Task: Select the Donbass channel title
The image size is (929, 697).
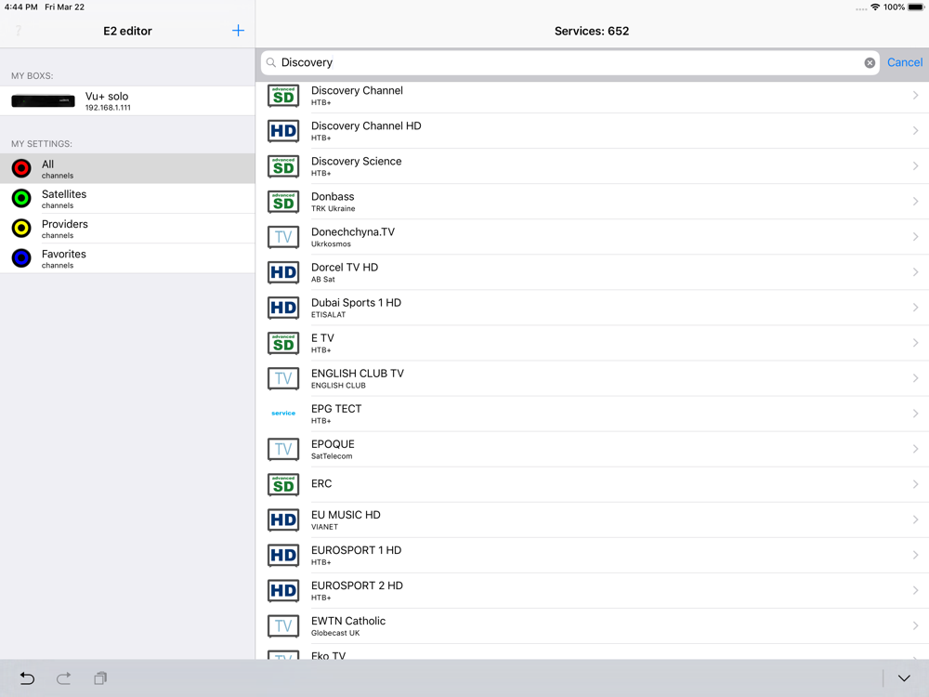Action: click(x=333, y=197)
